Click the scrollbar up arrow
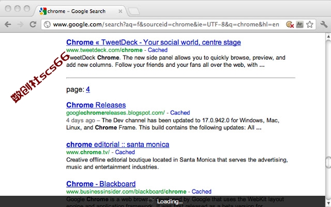331x207 pixels. tap(328, 36)
